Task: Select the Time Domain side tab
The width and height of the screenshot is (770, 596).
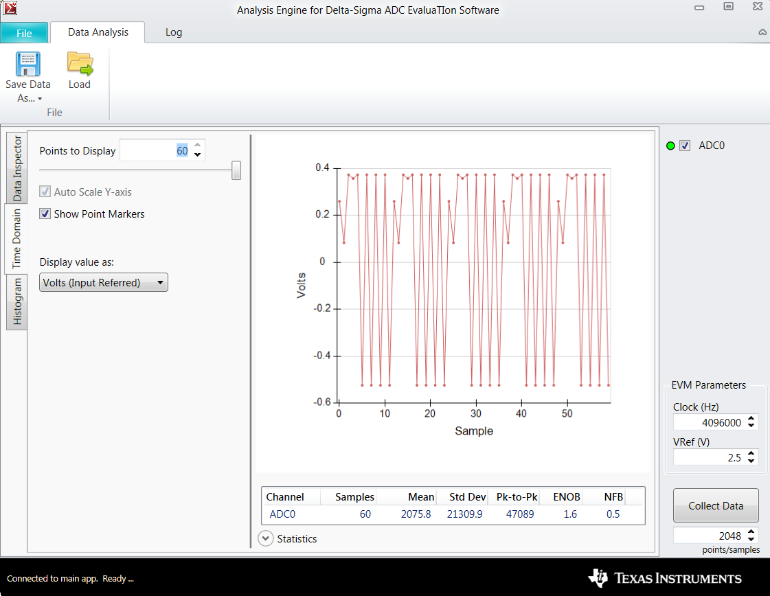Action: click(16, 238)
